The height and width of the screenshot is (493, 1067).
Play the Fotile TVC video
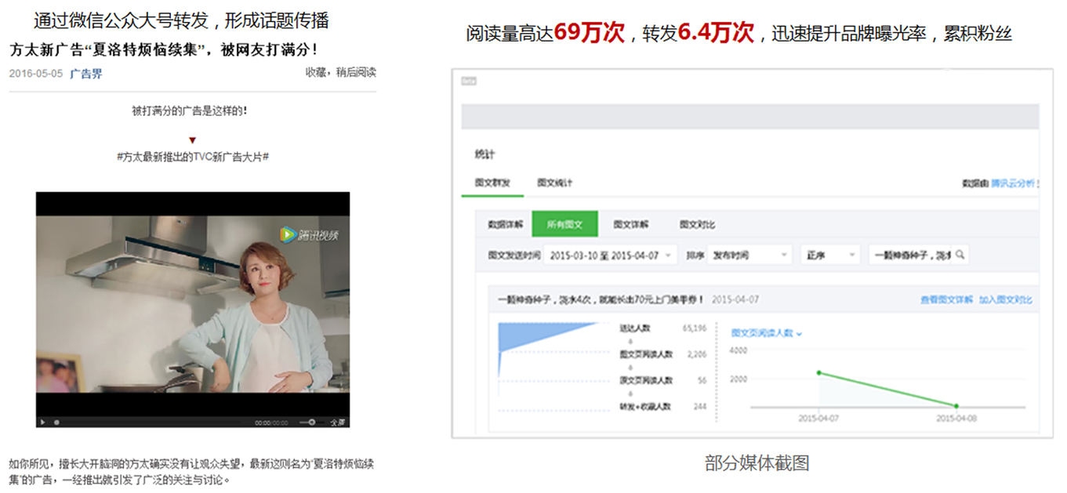tap(42, 422)
